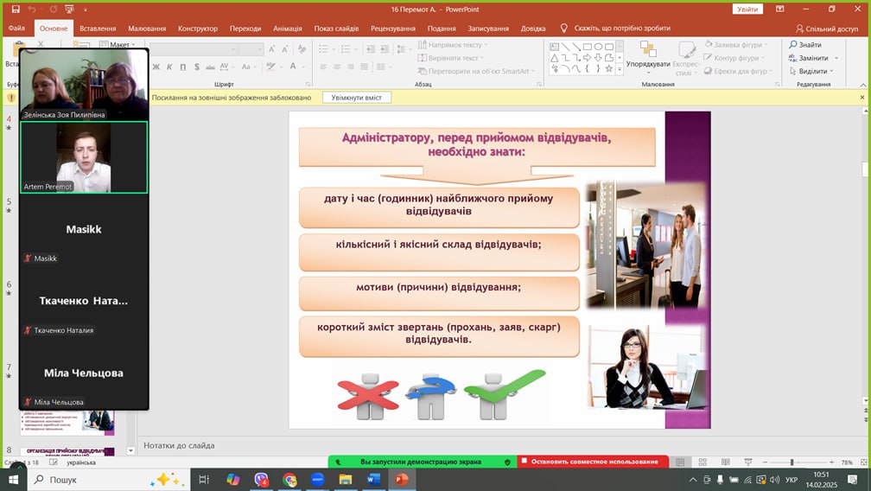Open Viber from the taskbar
This screenshot has height=491, width=871.
[x=262, y=479]
